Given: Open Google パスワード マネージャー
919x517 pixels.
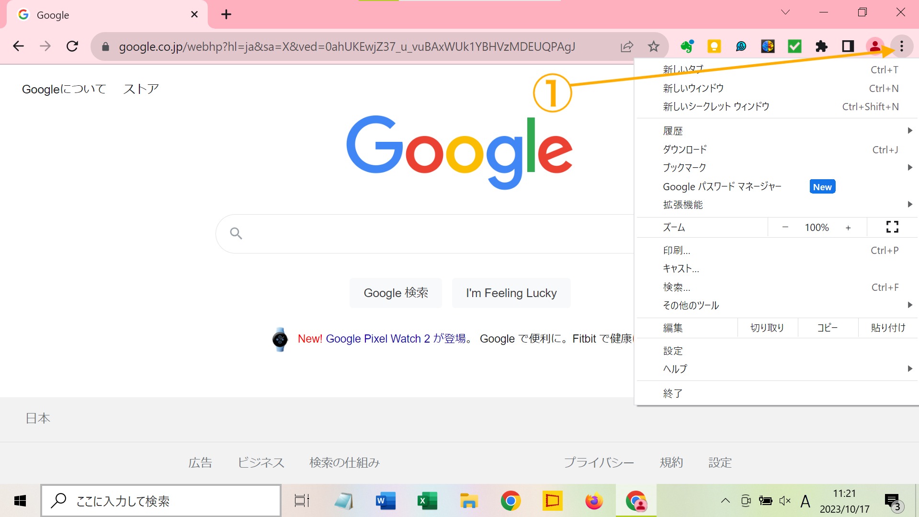Looking at the screenshot, I should point(776,186).
